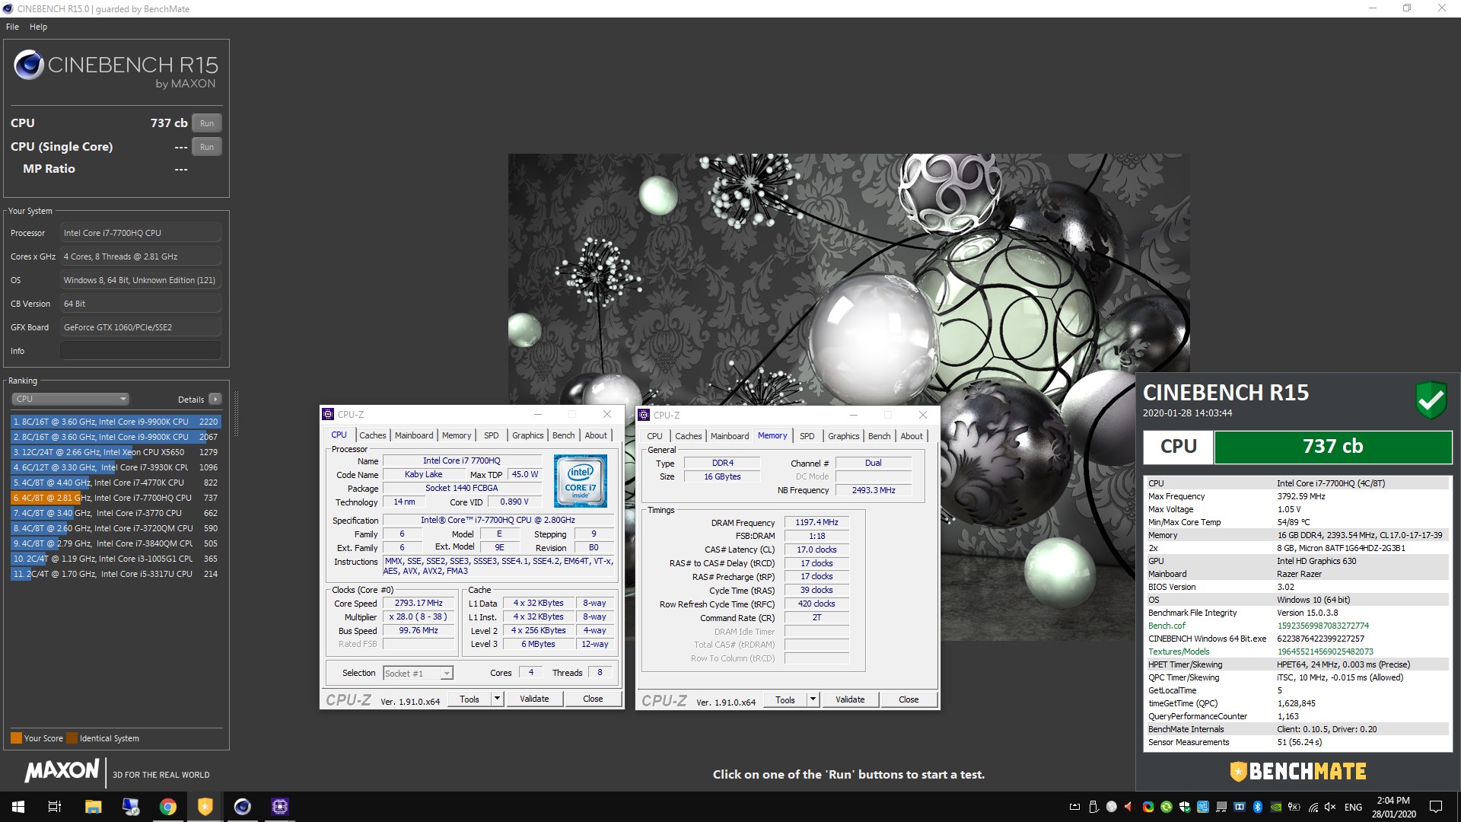Click Validate in left CPU-Z window

pyautogui.click(x=534, y=699)
